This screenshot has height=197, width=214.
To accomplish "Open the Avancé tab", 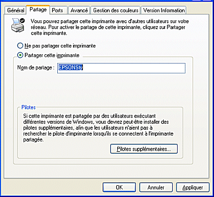I will point(79,10).
